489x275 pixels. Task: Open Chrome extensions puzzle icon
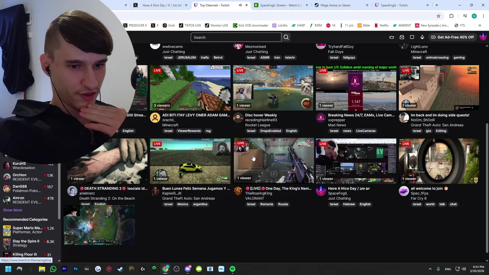click(x=452, y=16)
